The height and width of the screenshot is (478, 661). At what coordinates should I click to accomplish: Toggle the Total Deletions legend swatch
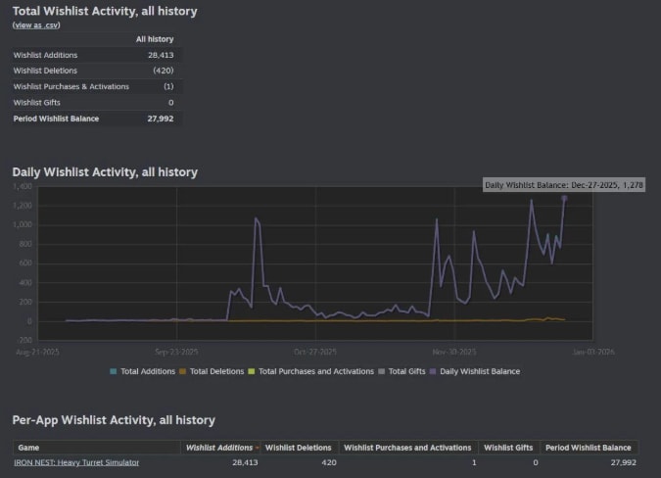pos(184,371)
